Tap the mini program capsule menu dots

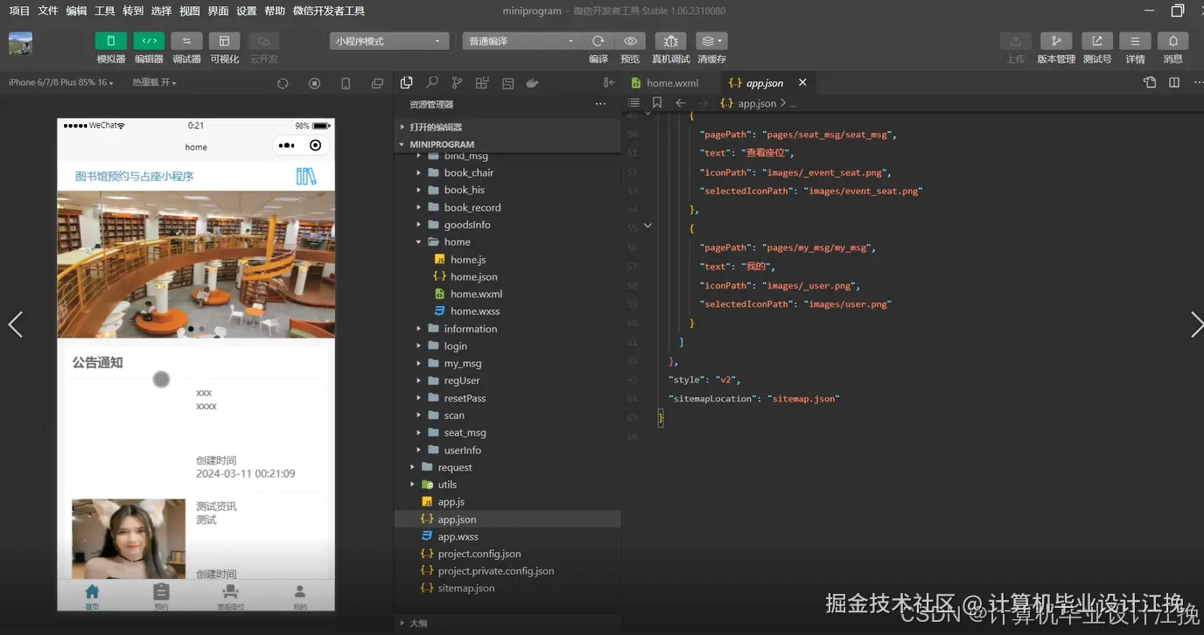click(286, 145)
